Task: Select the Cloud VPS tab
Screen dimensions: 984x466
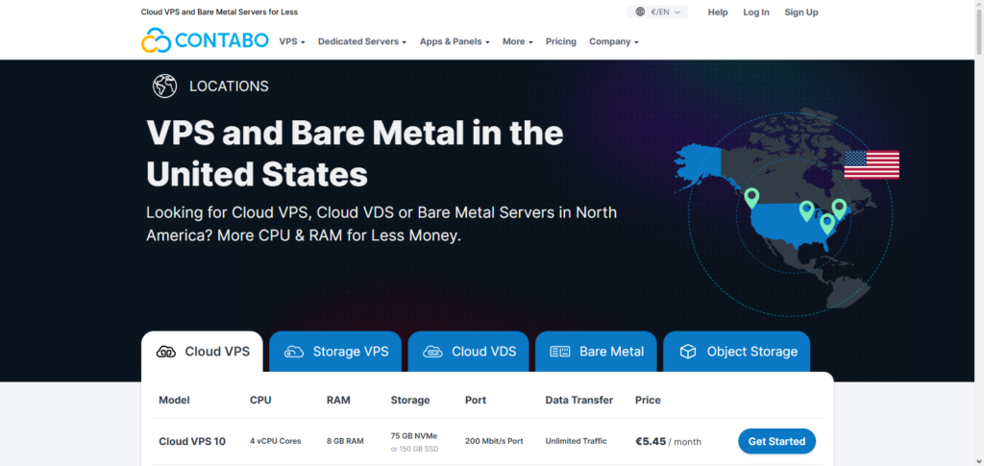Action: [203, 352]
